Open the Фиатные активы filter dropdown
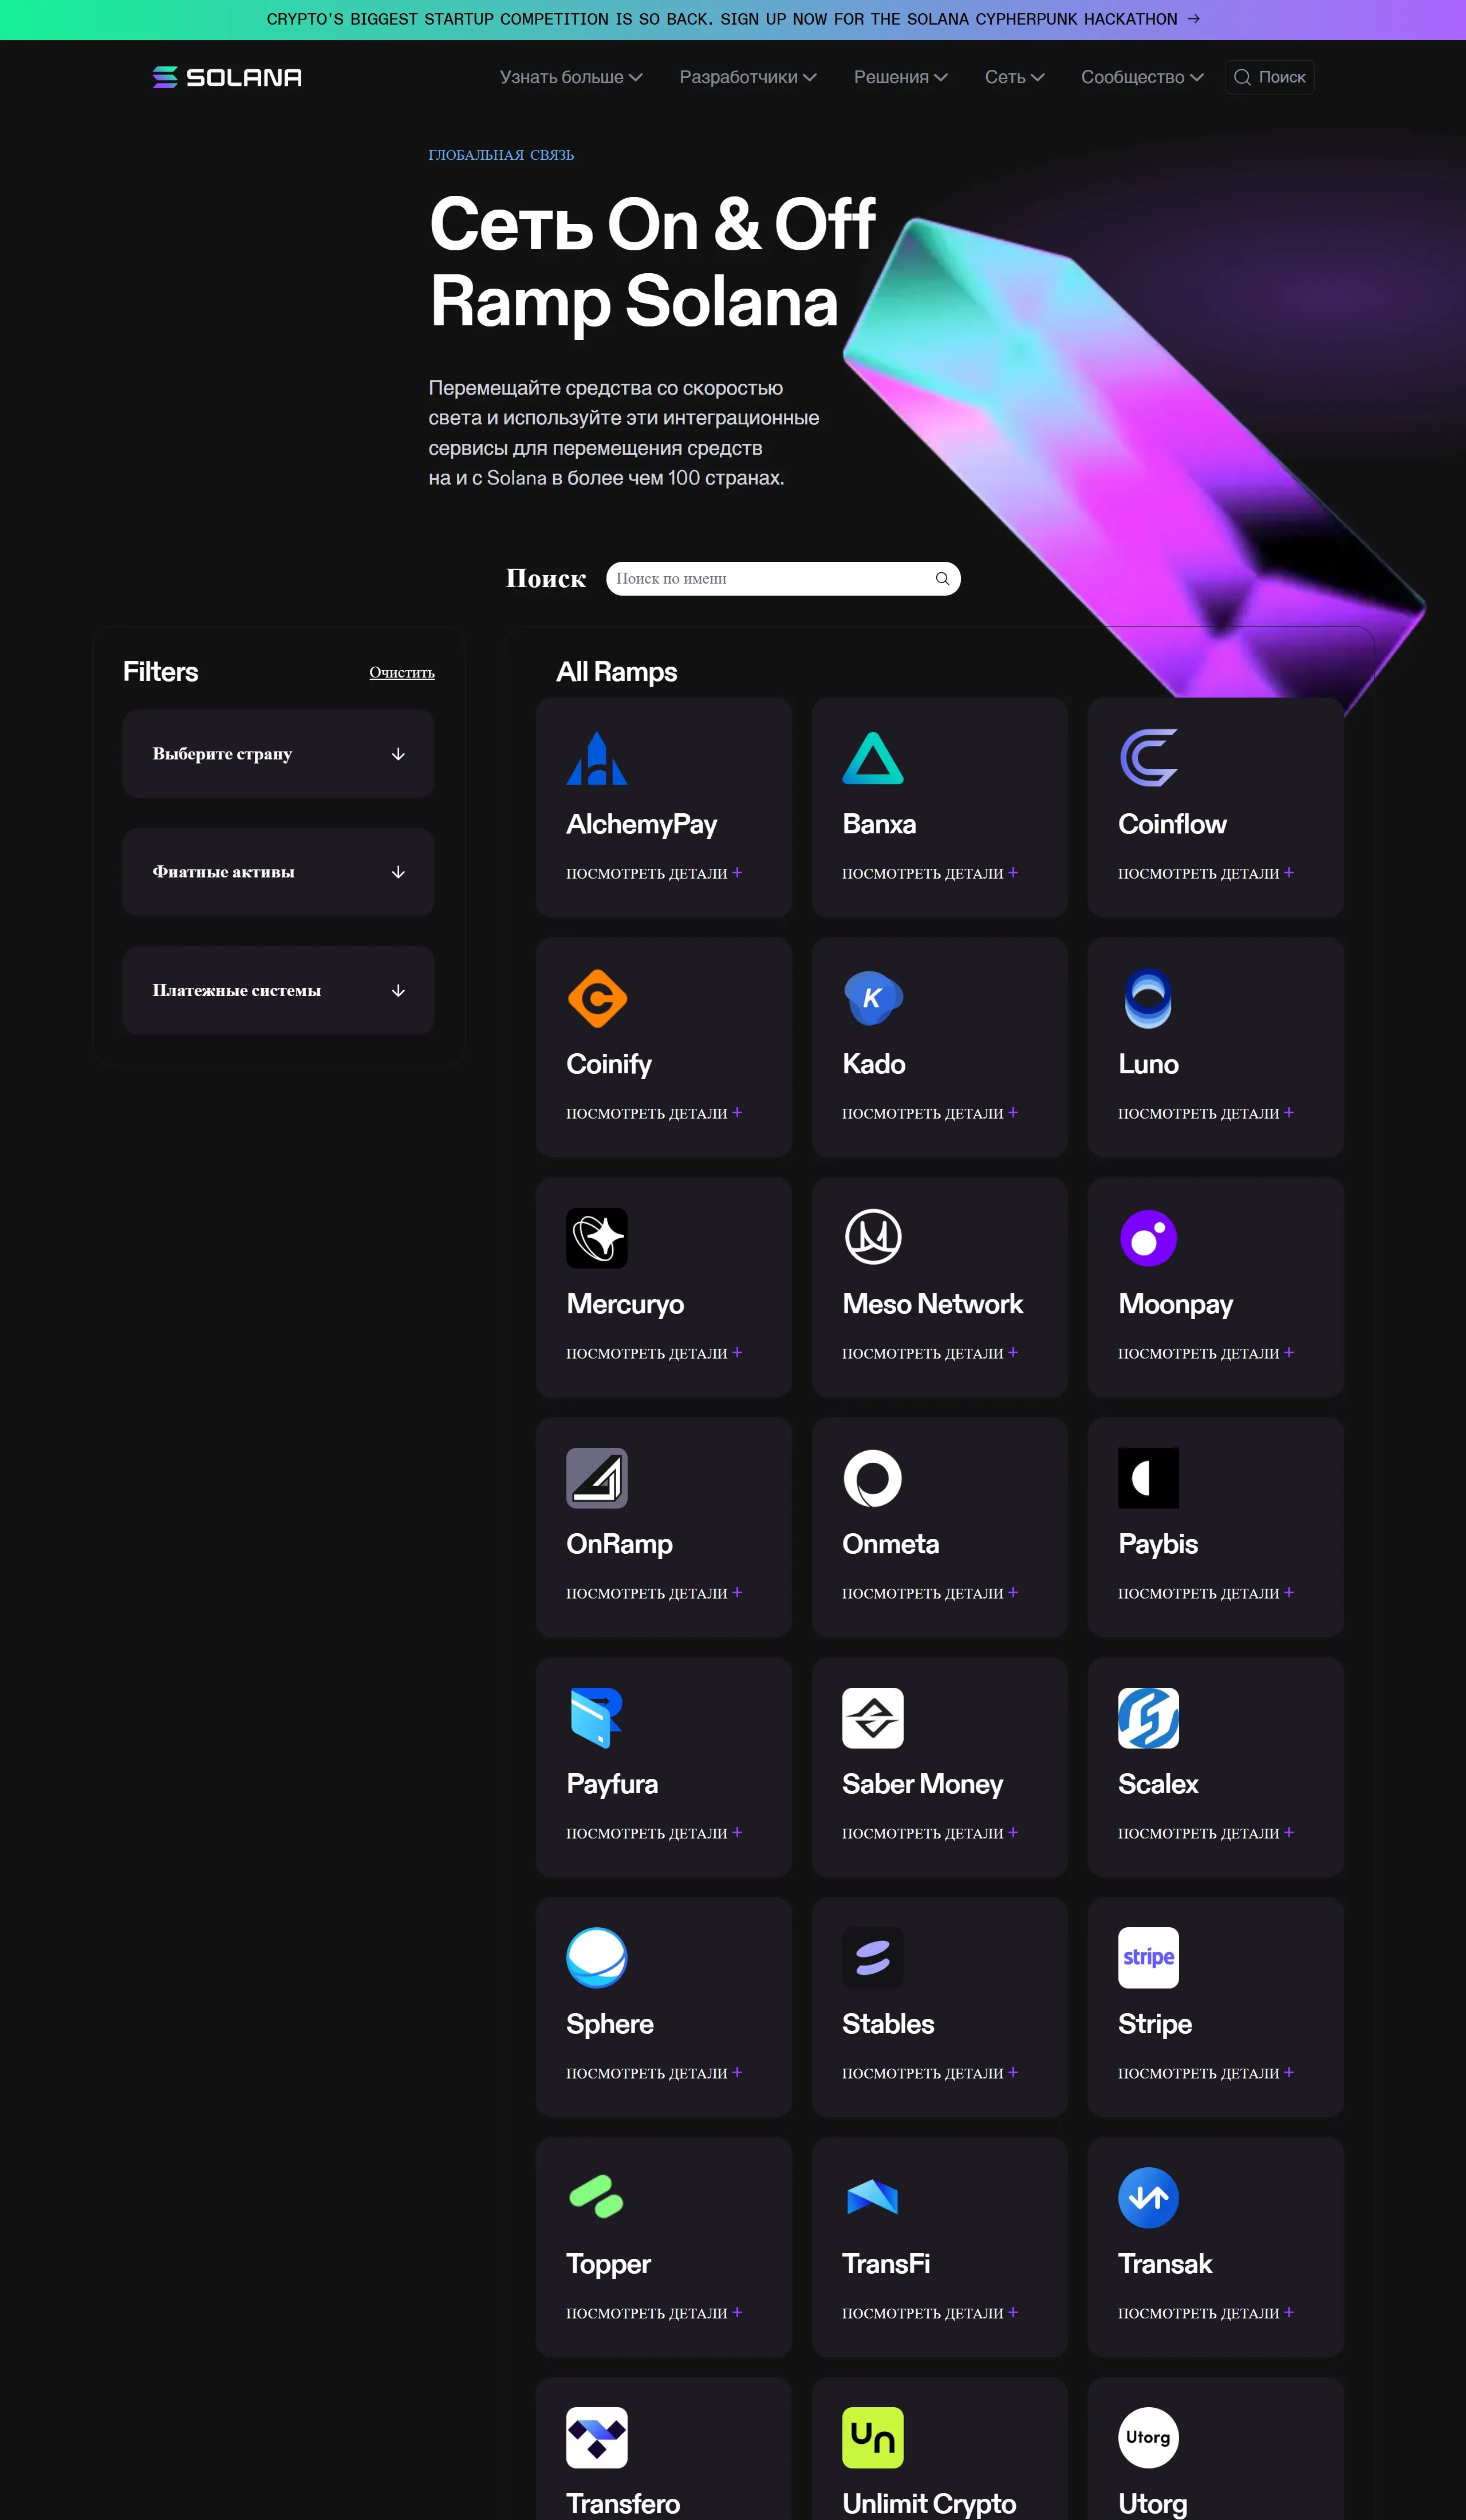Screen dimensions: 1466x2520 (278, 872)
